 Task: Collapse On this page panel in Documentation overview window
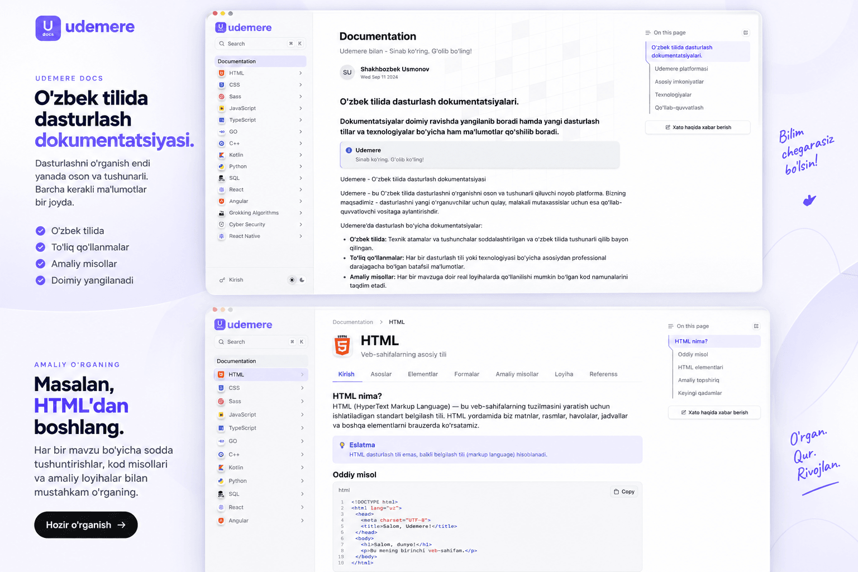pyautogui.click(x=745, y=33)
